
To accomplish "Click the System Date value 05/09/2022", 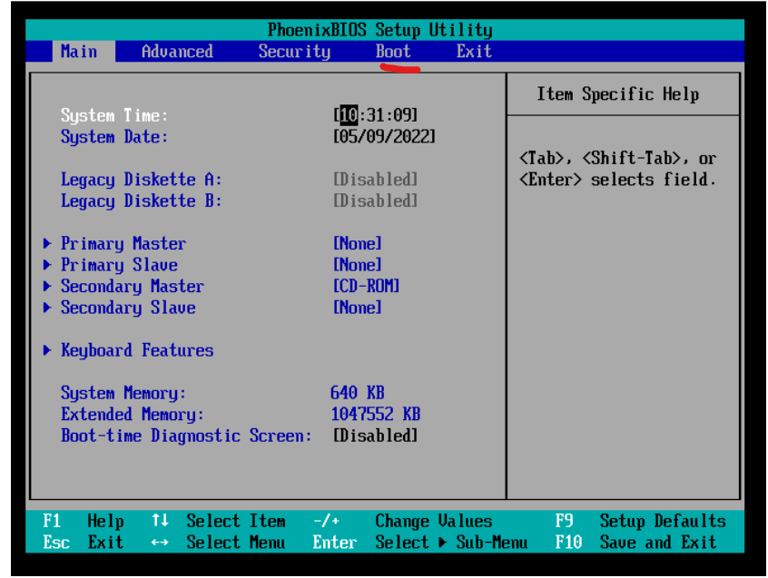I will [x=384, y=136].
